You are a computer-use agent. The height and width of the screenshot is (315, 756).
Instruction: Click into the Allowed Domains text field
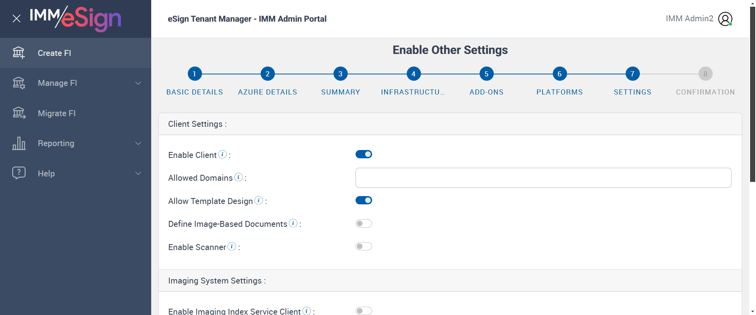[543, 178]
